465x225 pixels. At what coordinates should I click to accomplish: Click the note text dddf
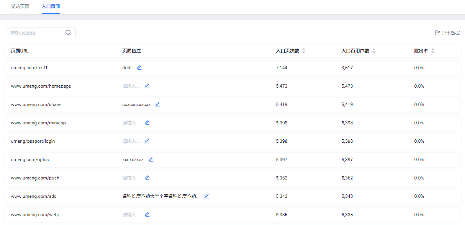click(127, 68)
